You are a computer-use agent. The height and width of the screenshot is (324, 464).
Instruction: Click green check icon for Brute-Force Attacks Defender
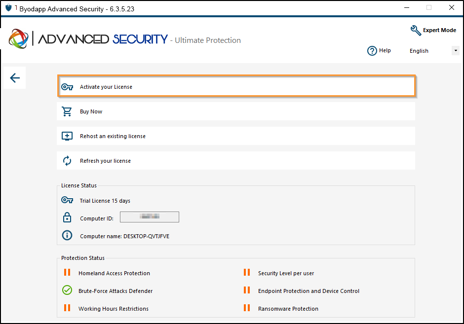click(x=67, y=290)
